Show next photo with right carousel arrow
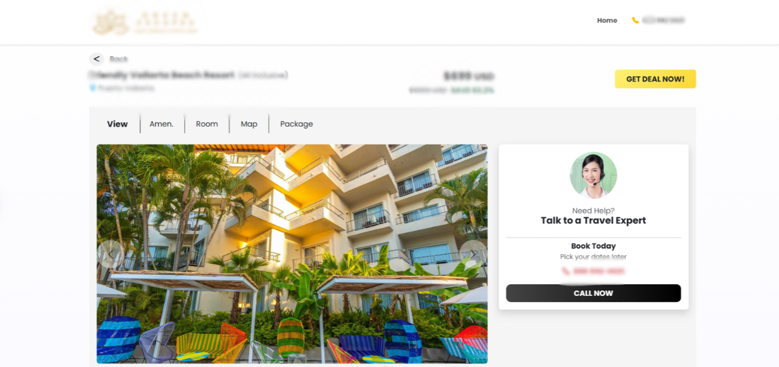The height and width of the screenshot is (367, 779). 474,254
